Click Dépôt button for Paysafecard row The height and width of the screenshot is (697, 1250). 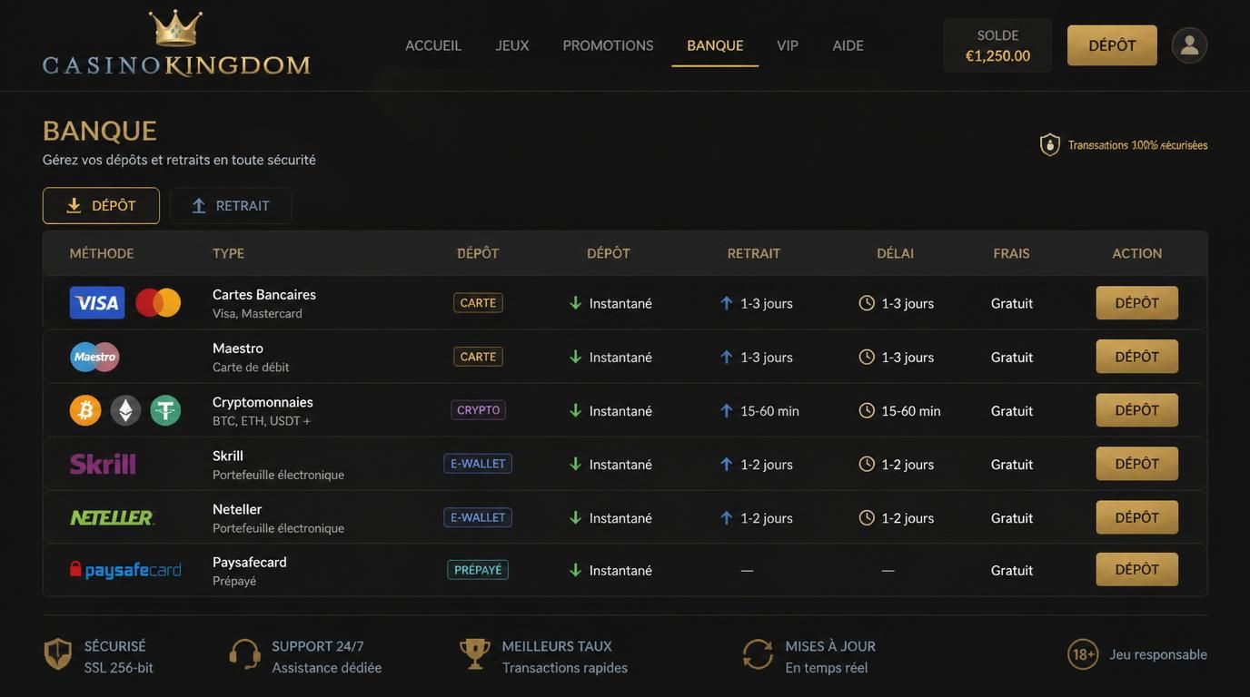pyautogui.click(x=1137, y=570)
